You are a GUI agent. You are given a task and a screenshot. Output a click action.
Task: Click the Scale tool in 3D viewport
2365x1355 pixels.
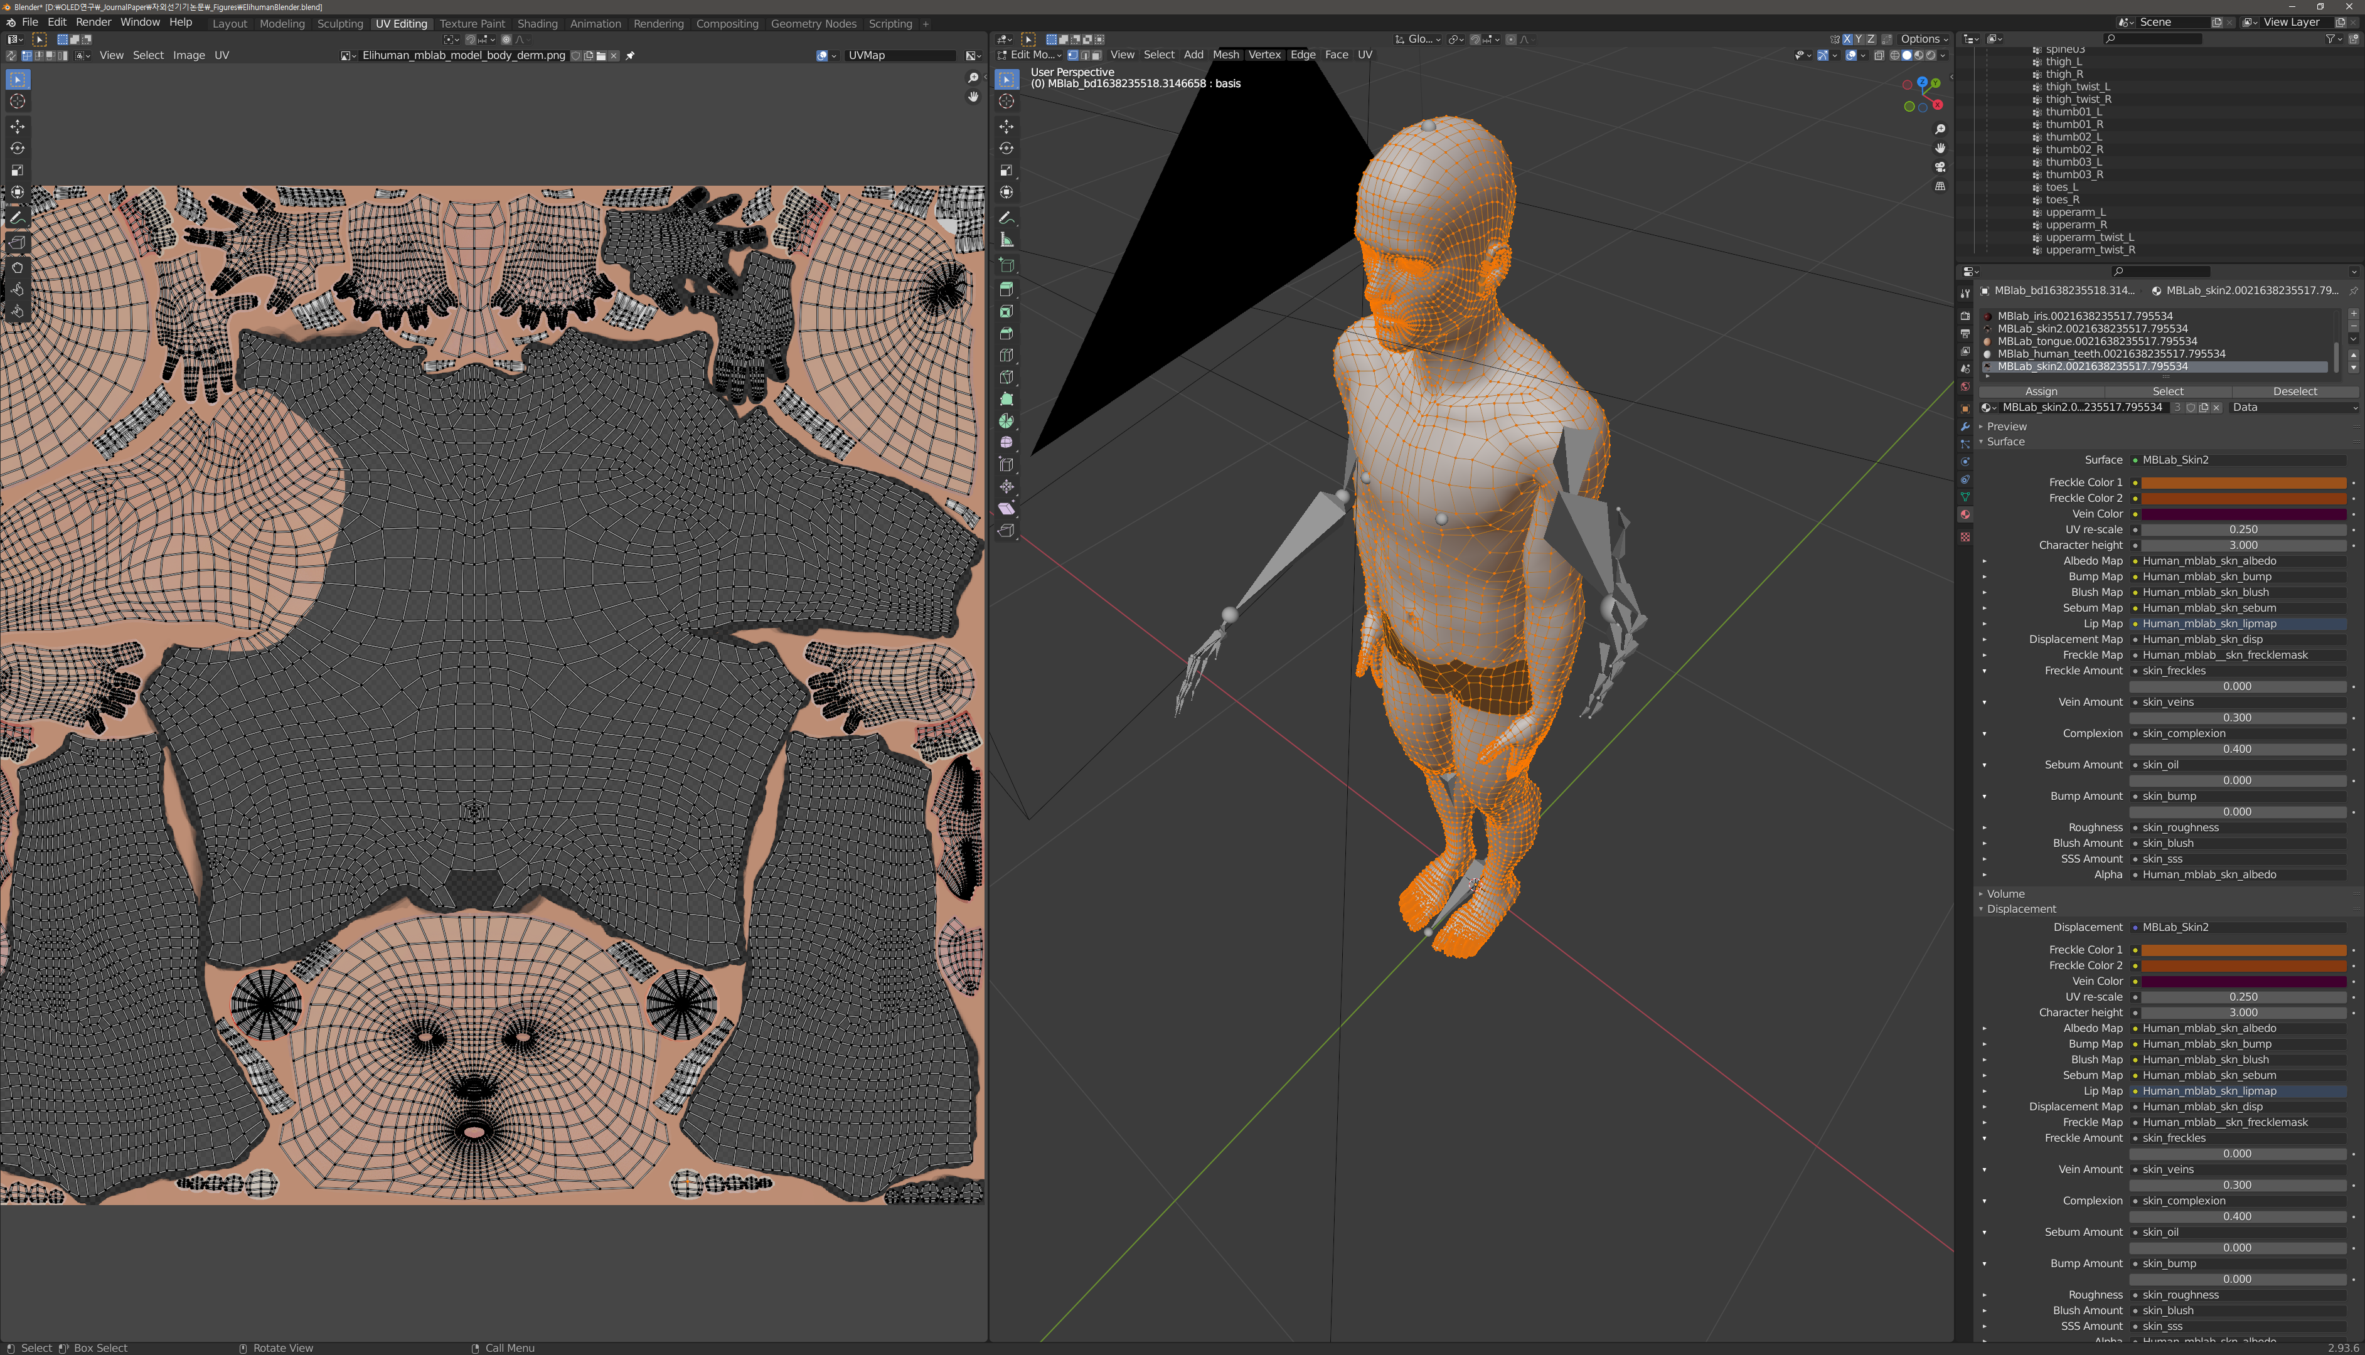point(1006,170)
